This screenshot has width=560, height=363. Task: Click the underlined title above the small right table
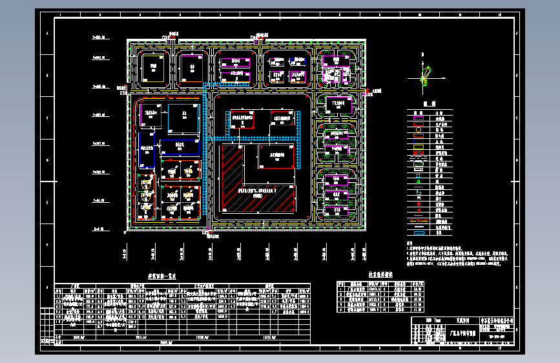[x=380, y=275]
